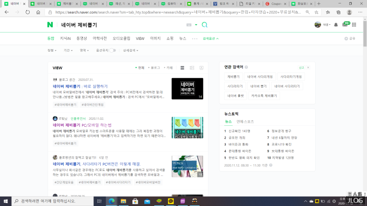Open browser favorites list icon

coord(328,12)
